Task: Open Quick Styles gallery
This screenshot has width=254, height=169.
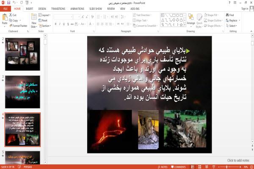Action: pyautogui.click(x=199, y=21)
